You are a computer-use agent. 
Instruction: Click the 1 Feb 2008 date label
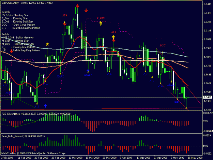7,158
